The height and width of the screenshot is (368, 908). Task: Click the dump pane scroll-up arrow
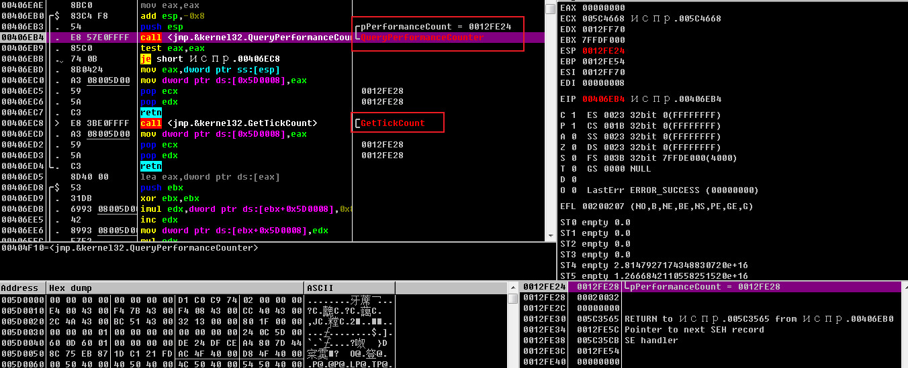(513, 288)
